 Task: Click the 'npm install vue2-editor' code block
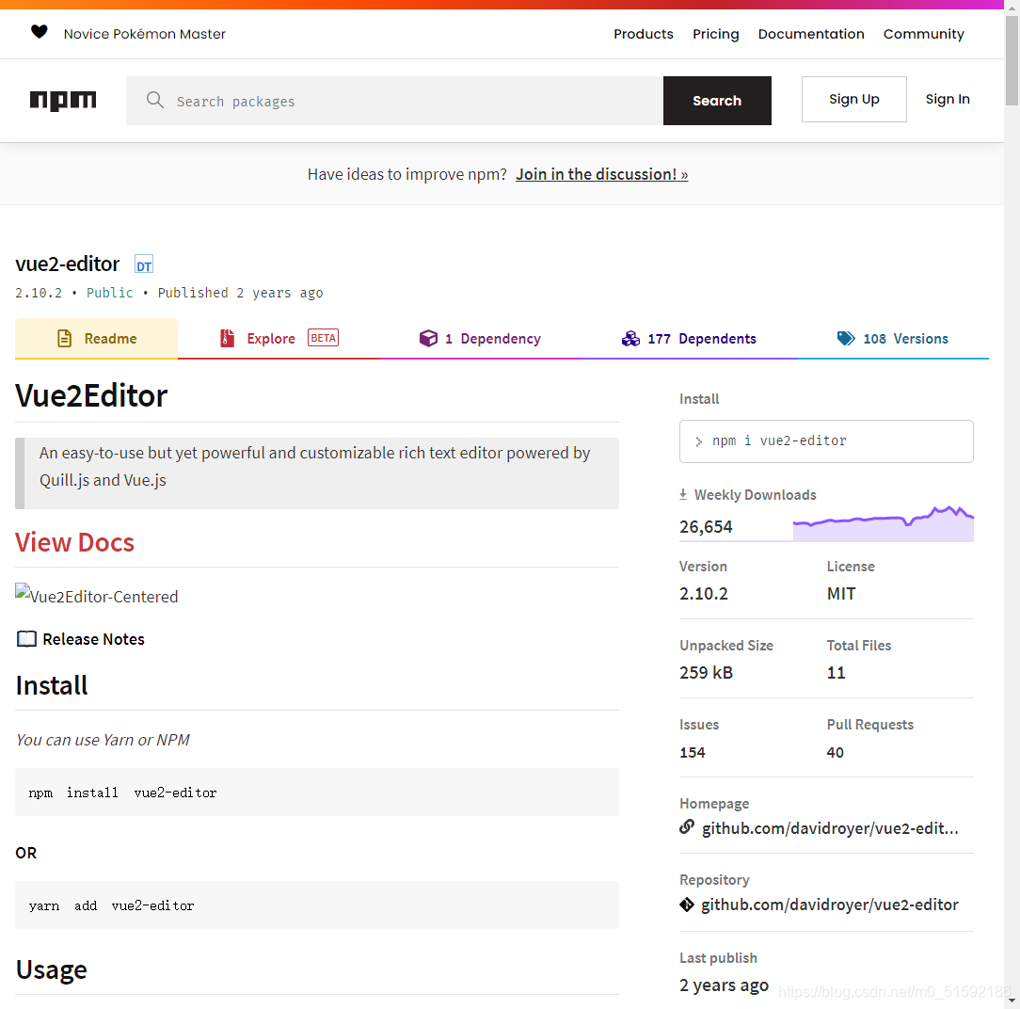[317, 793]
